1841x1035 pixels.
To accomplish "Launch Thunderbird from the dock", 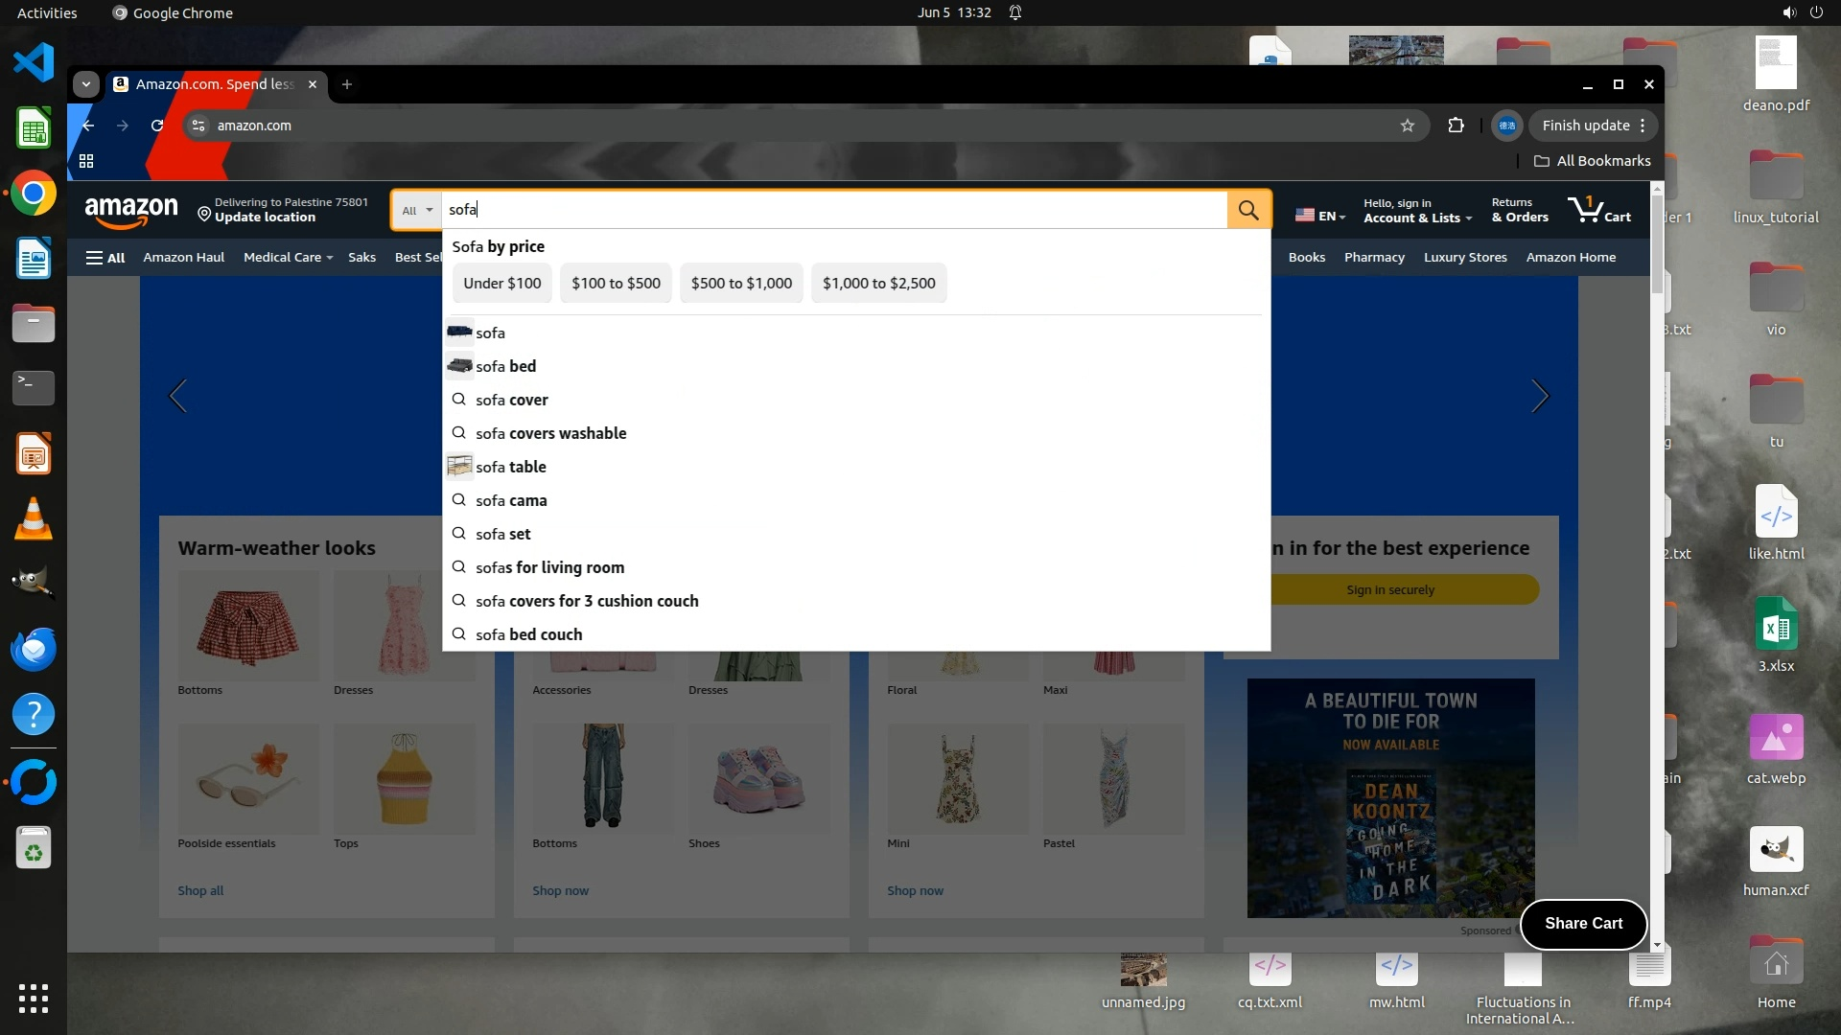I will [34, 649].
